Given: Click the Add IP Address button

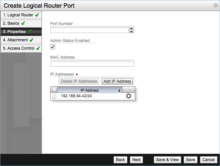Looking at the screenshot, I should click(117, 81).
